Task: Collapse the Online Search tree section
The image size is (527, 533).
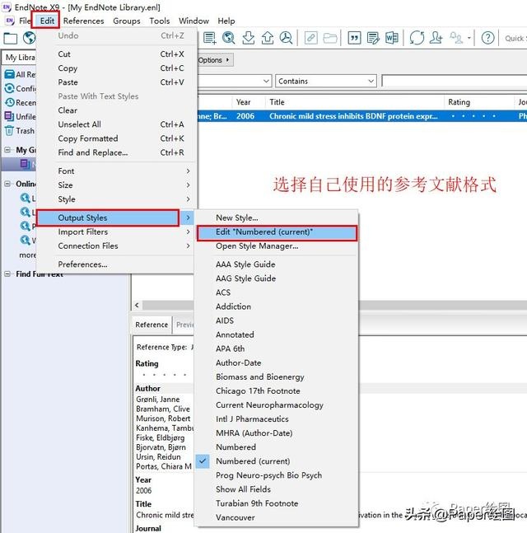Action: [7, 184]
